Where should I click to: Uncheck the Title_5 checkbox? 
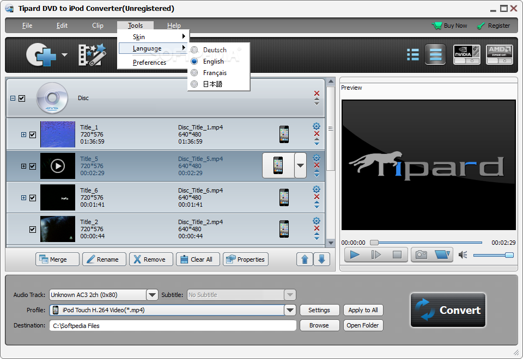point(32,166)
